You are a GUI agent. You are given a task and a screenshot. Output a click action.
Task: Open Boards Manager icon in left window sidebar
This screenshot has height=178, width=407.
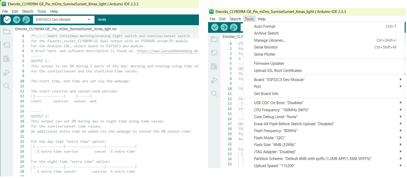point(7,45)
